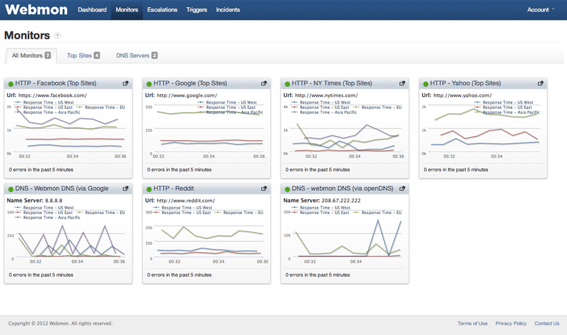Click the Top Sites count badge 4

[x=97, y=55]
